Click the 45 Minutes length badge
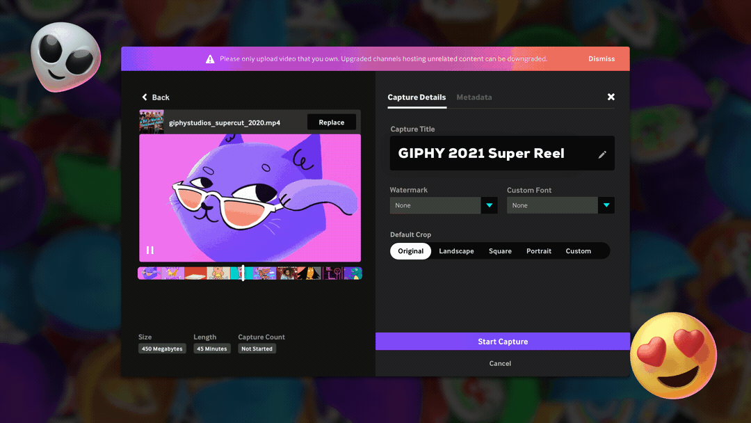The image size is (751, 423). [211, 349]
